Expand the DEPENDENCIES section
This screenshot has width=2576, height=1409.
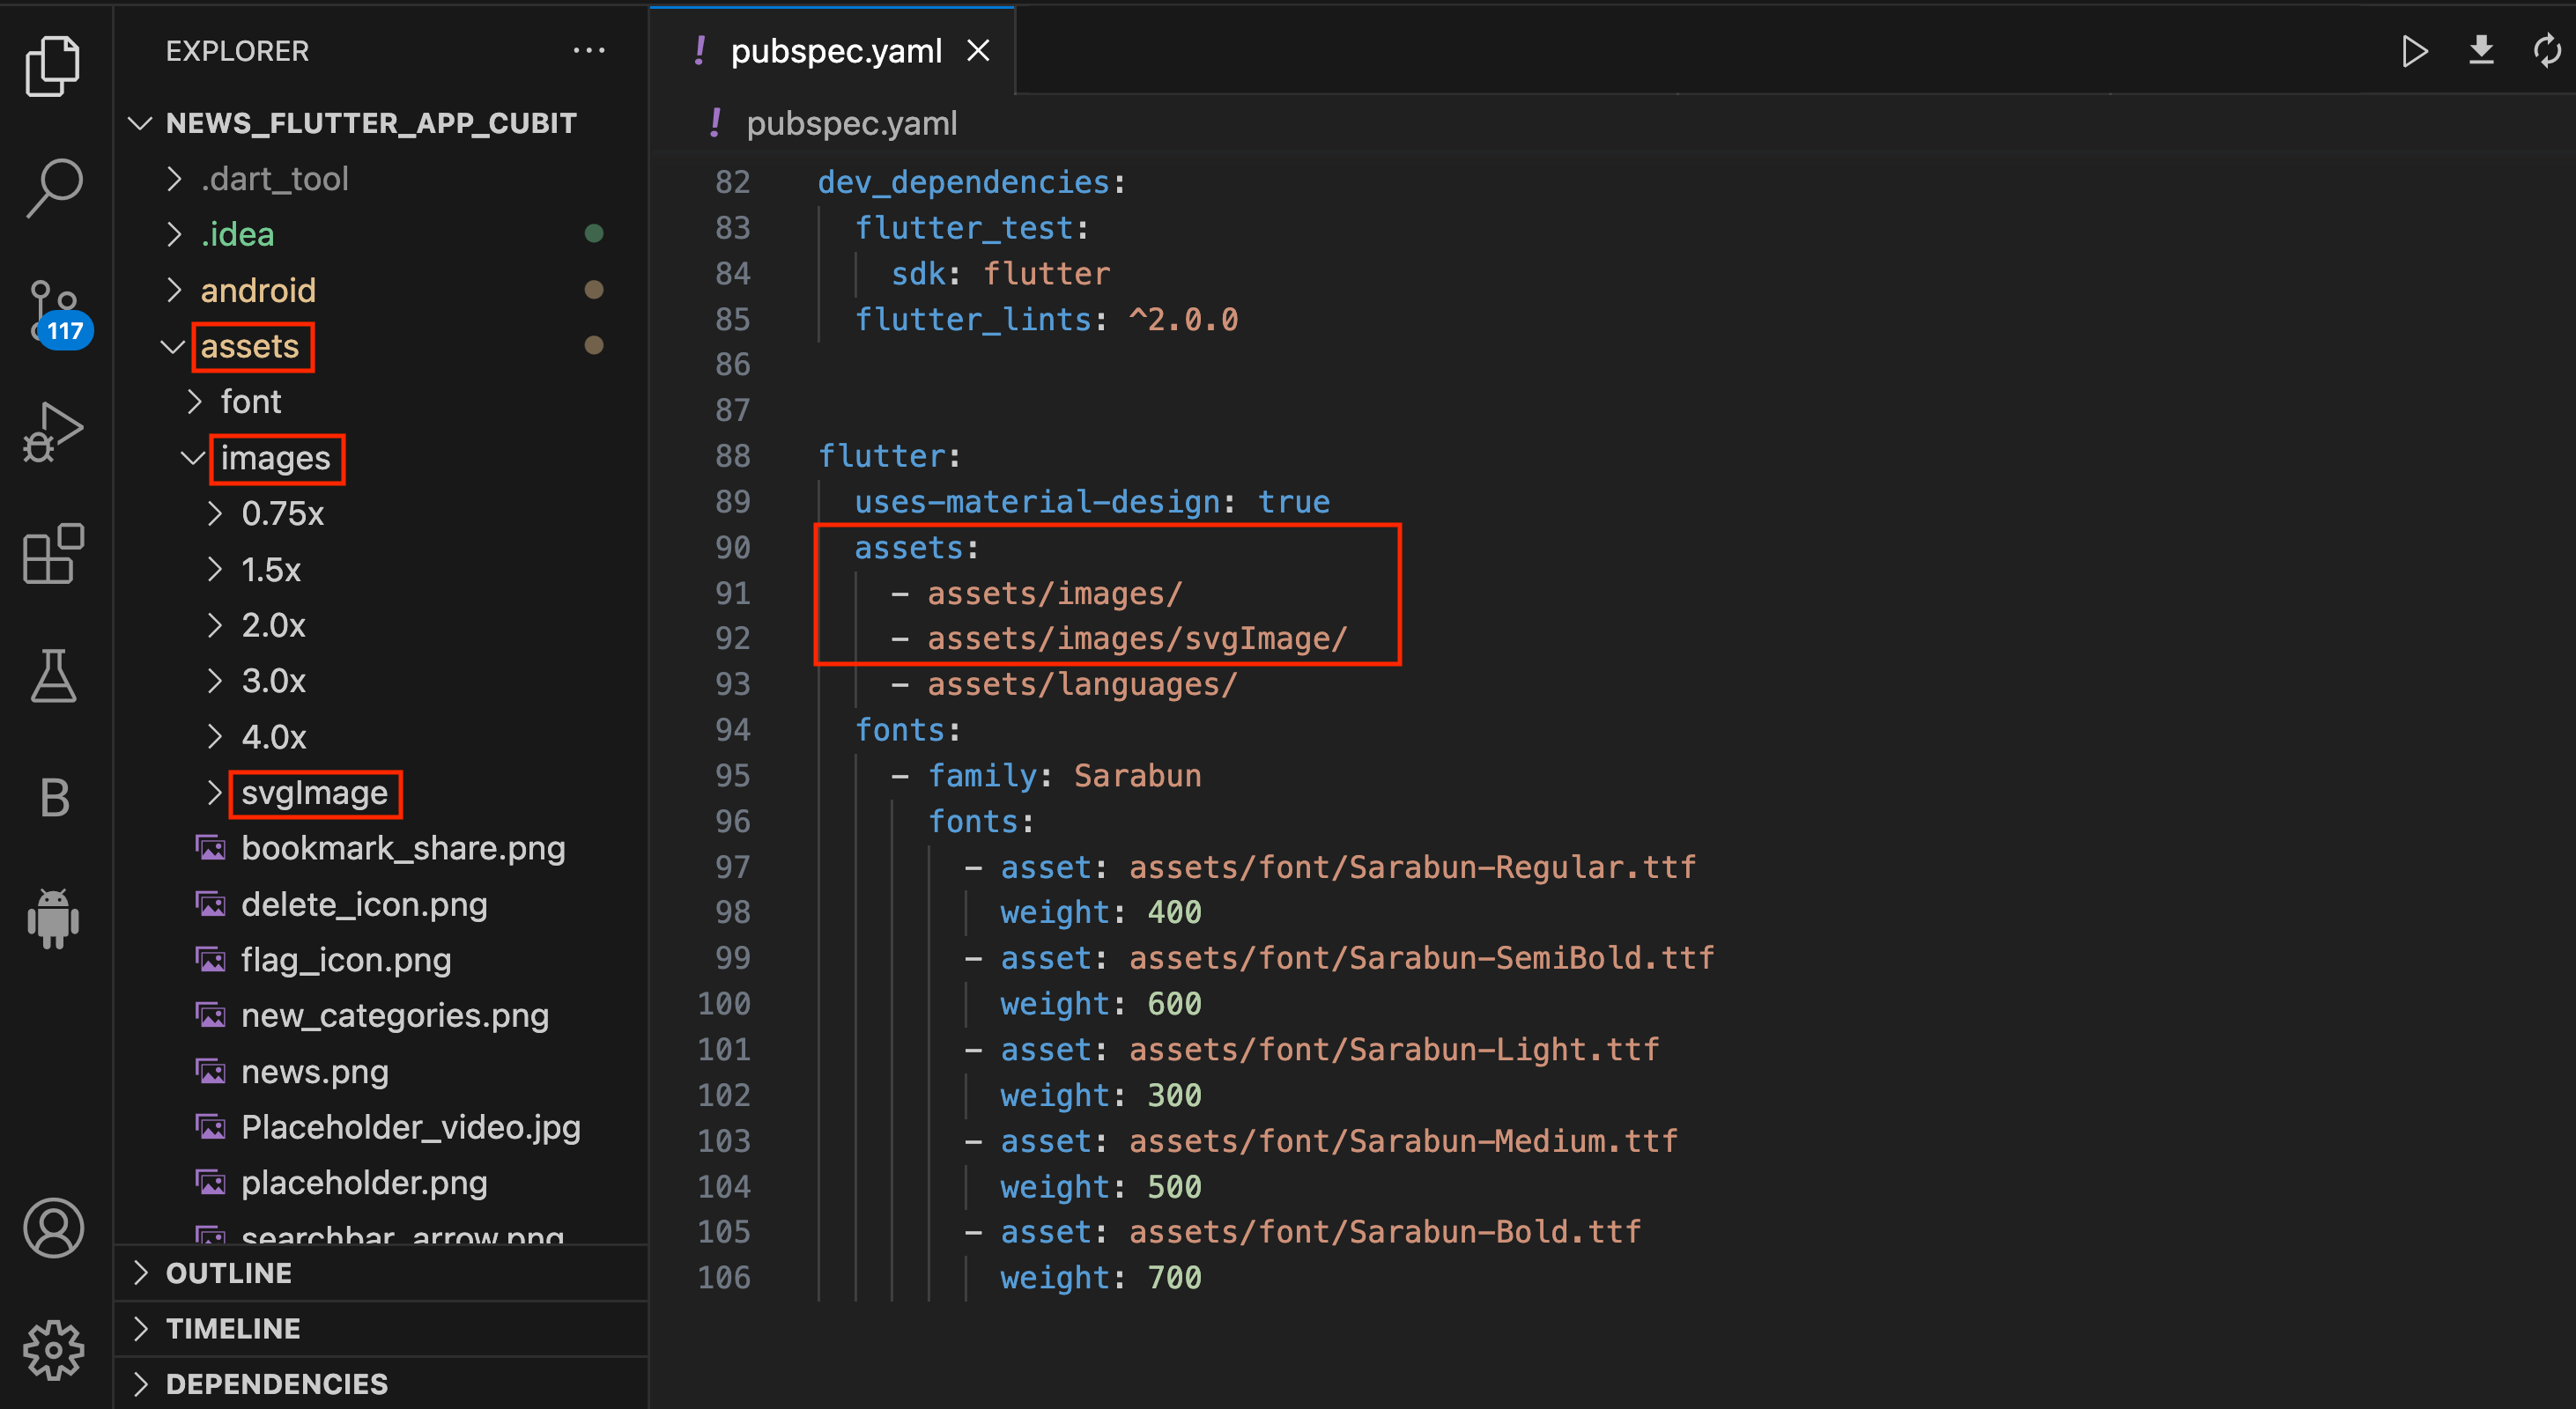click(276, 1384)
